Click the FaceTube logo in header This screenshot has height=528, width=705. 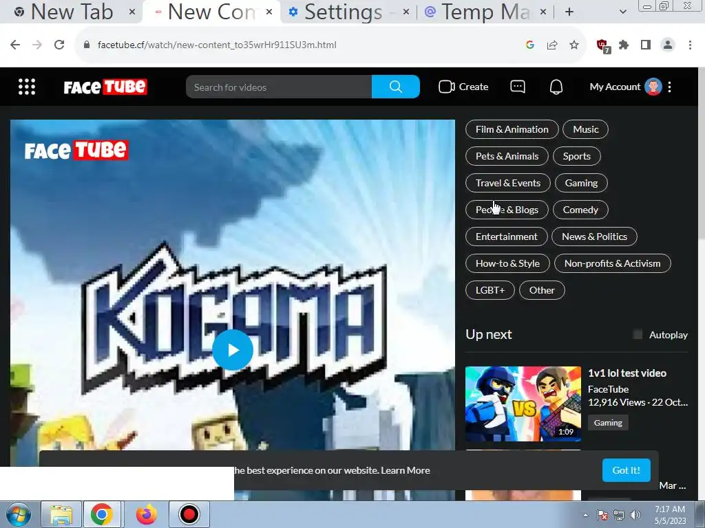coord(105,87)
